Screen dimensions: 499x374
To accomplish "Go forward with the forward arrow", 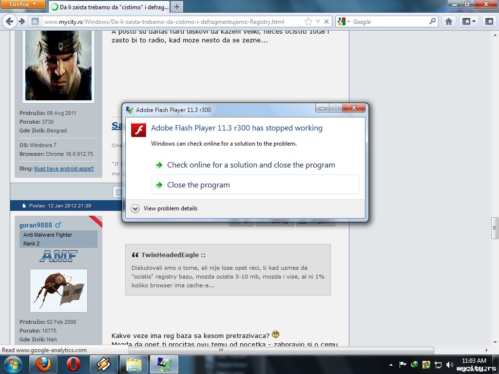I will (x=22, y=21).
